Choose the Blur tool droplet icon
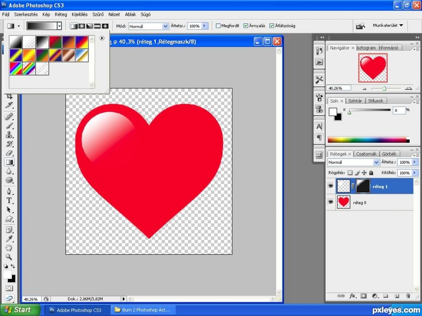Image resolution: width=422 pixels, height=316 pixels. [9, 171]
